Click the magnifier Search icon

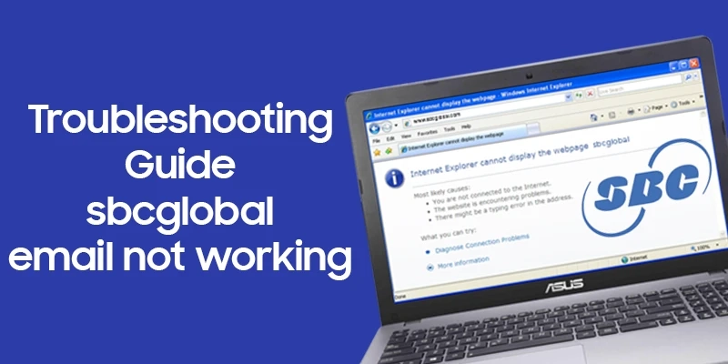(x=688, y=77)
